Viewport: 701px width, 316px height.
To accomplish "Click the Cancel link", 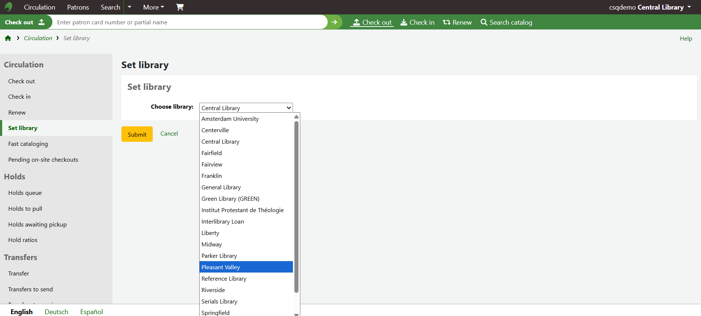I will [169, 133].
